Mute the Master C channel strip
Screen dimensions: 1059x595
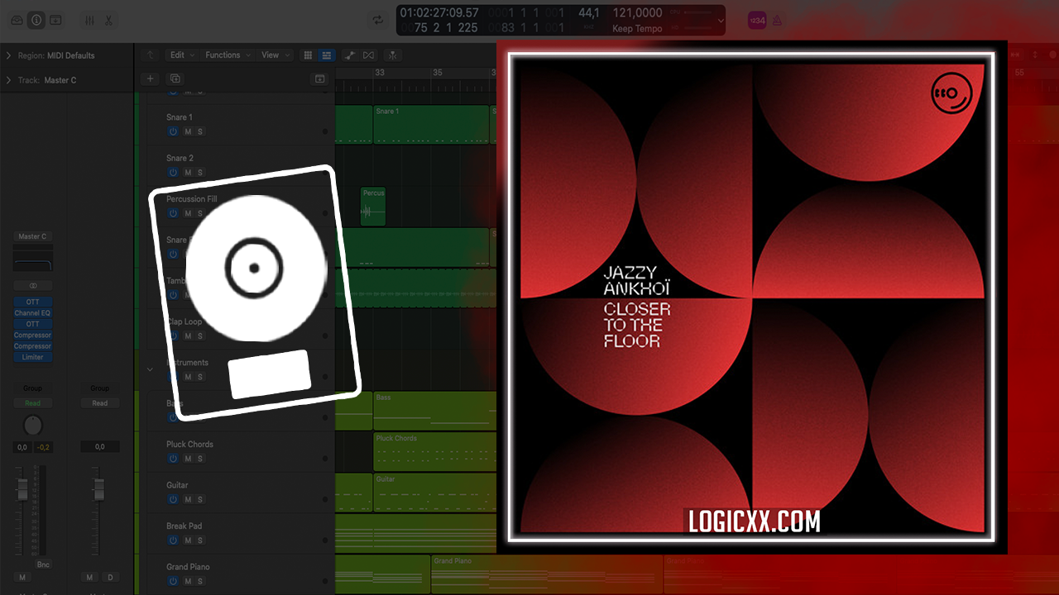tap(22, 577)
